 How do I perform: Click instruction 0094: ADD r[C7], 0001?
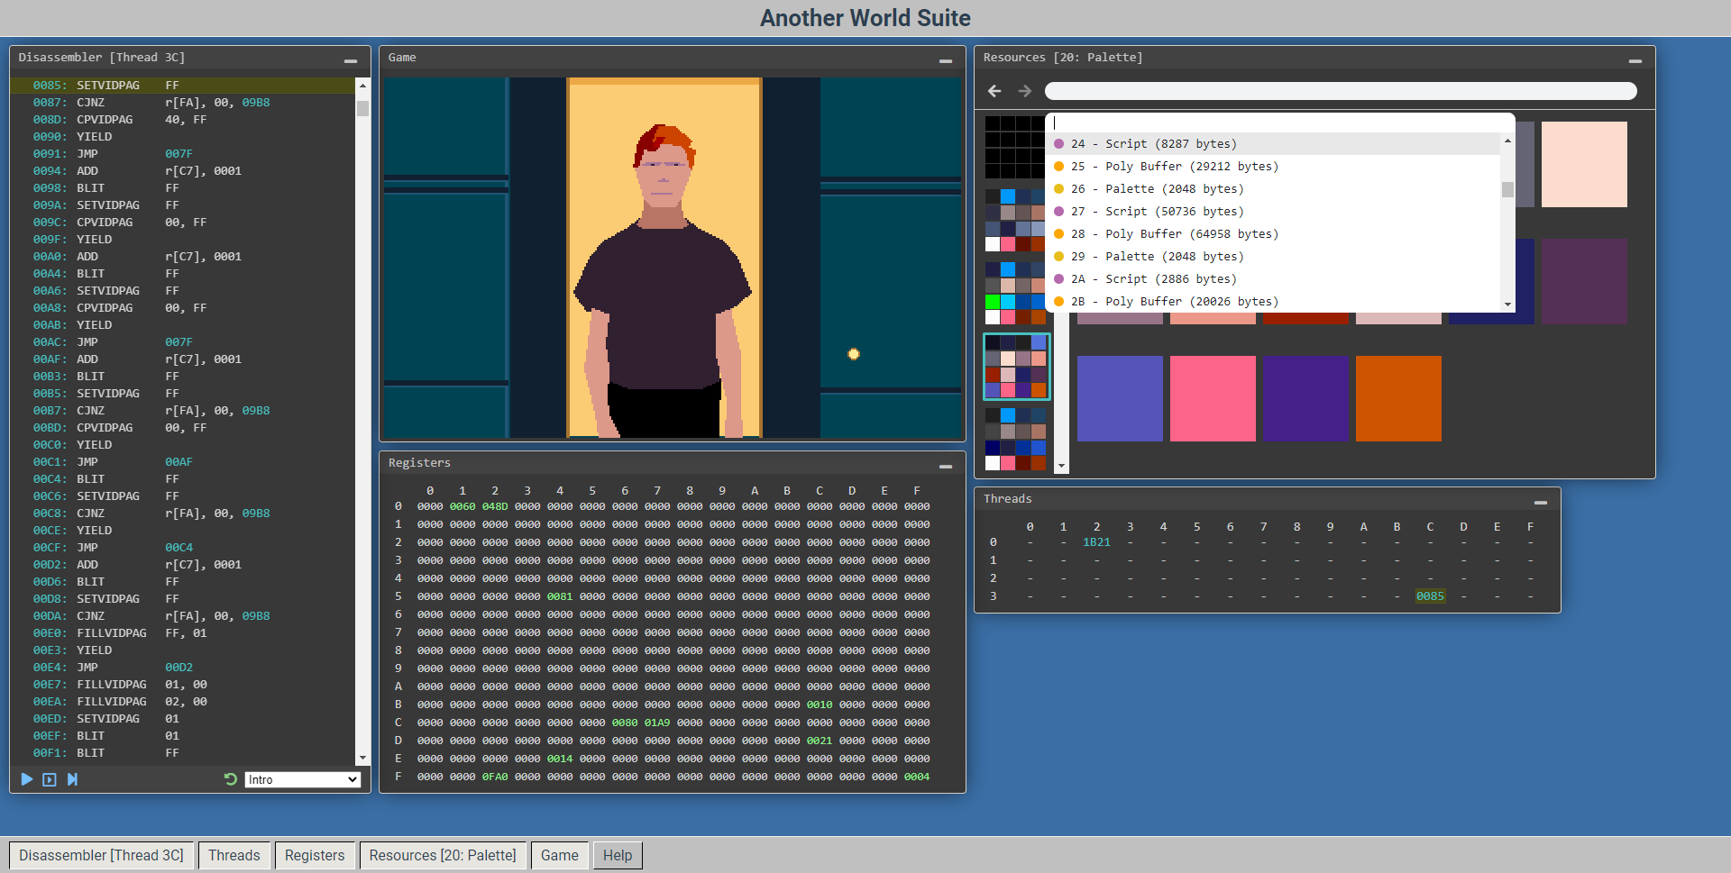[x=182, y=171]
